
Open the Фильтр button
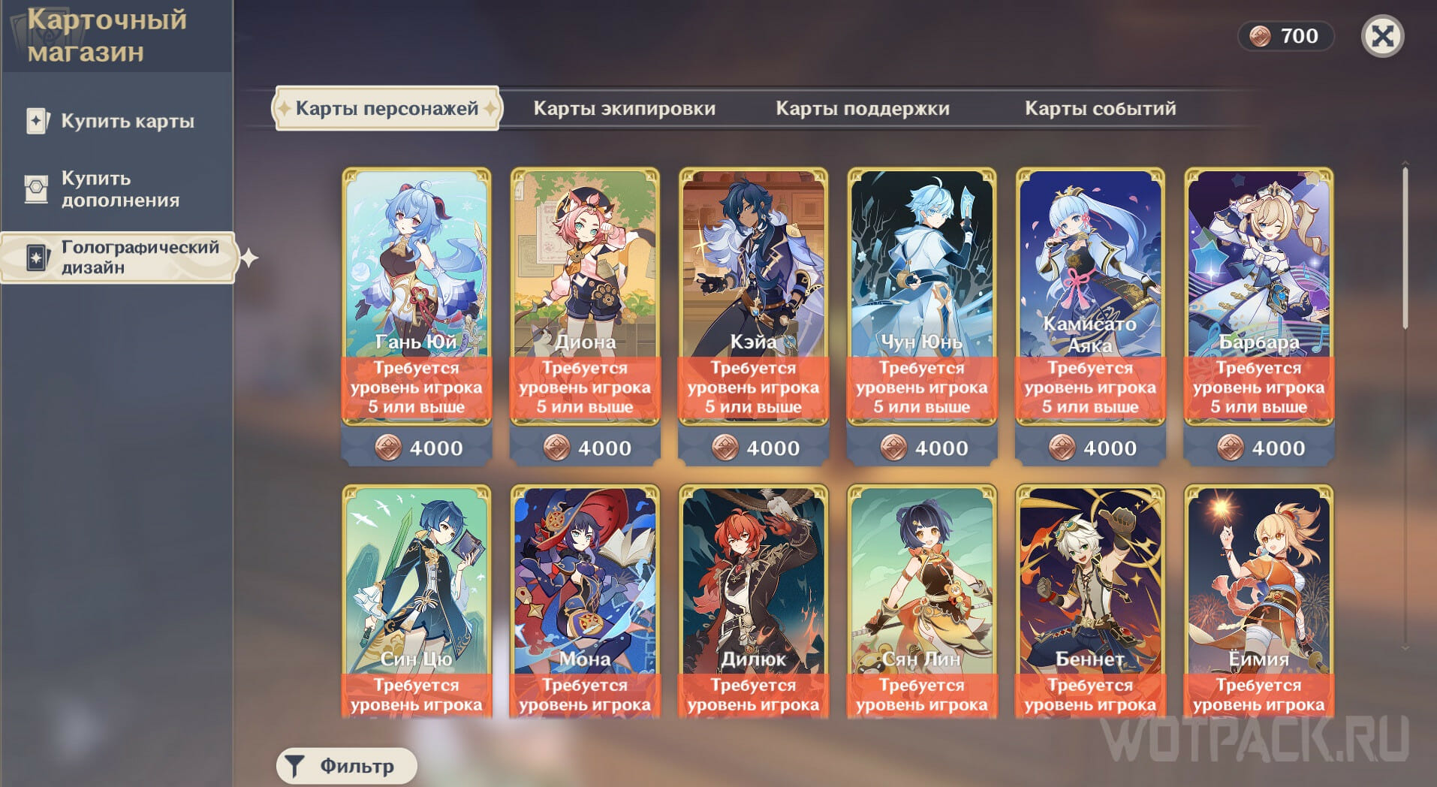[346, 766]
